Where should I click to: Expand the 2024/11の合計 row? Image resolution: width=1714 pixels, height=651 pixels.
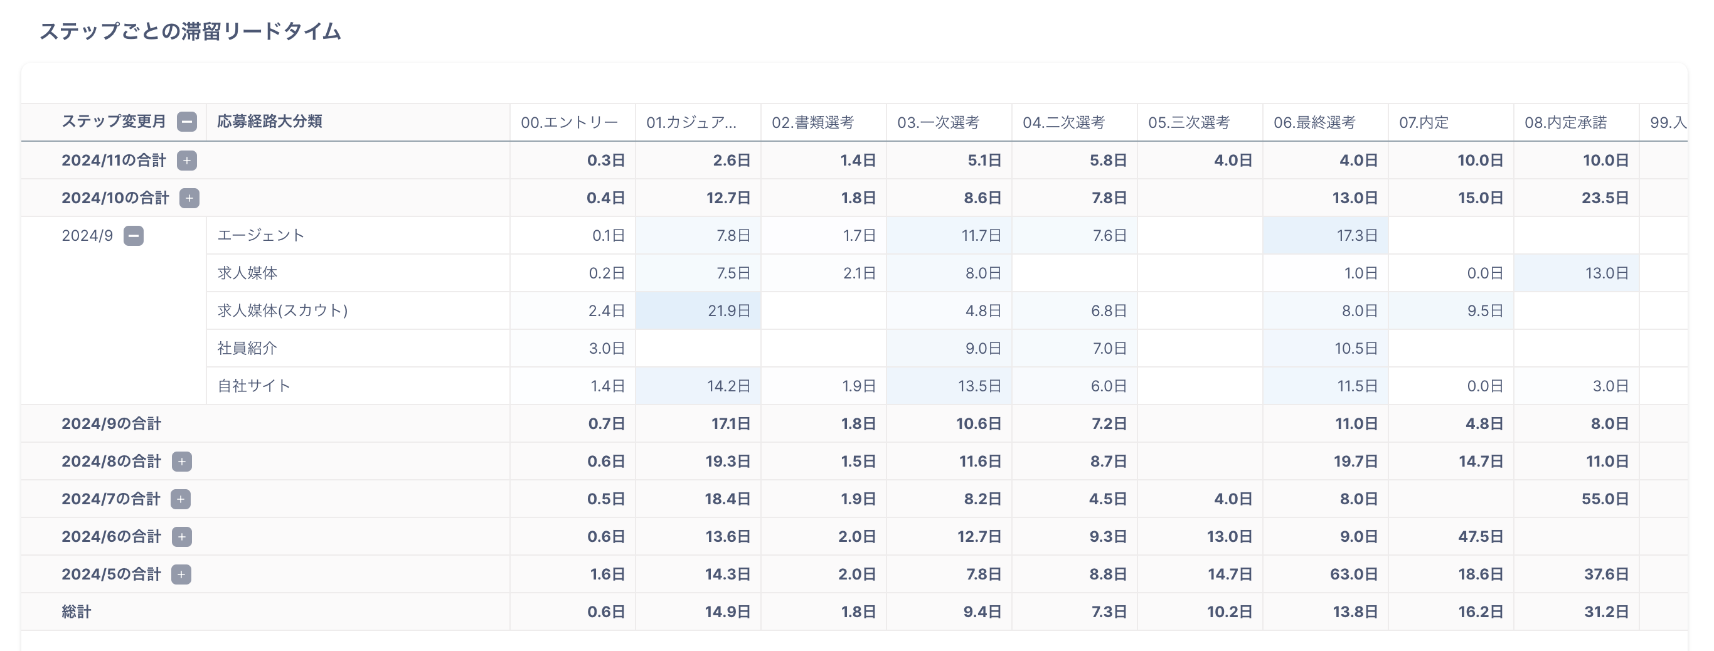click(187, 161)
